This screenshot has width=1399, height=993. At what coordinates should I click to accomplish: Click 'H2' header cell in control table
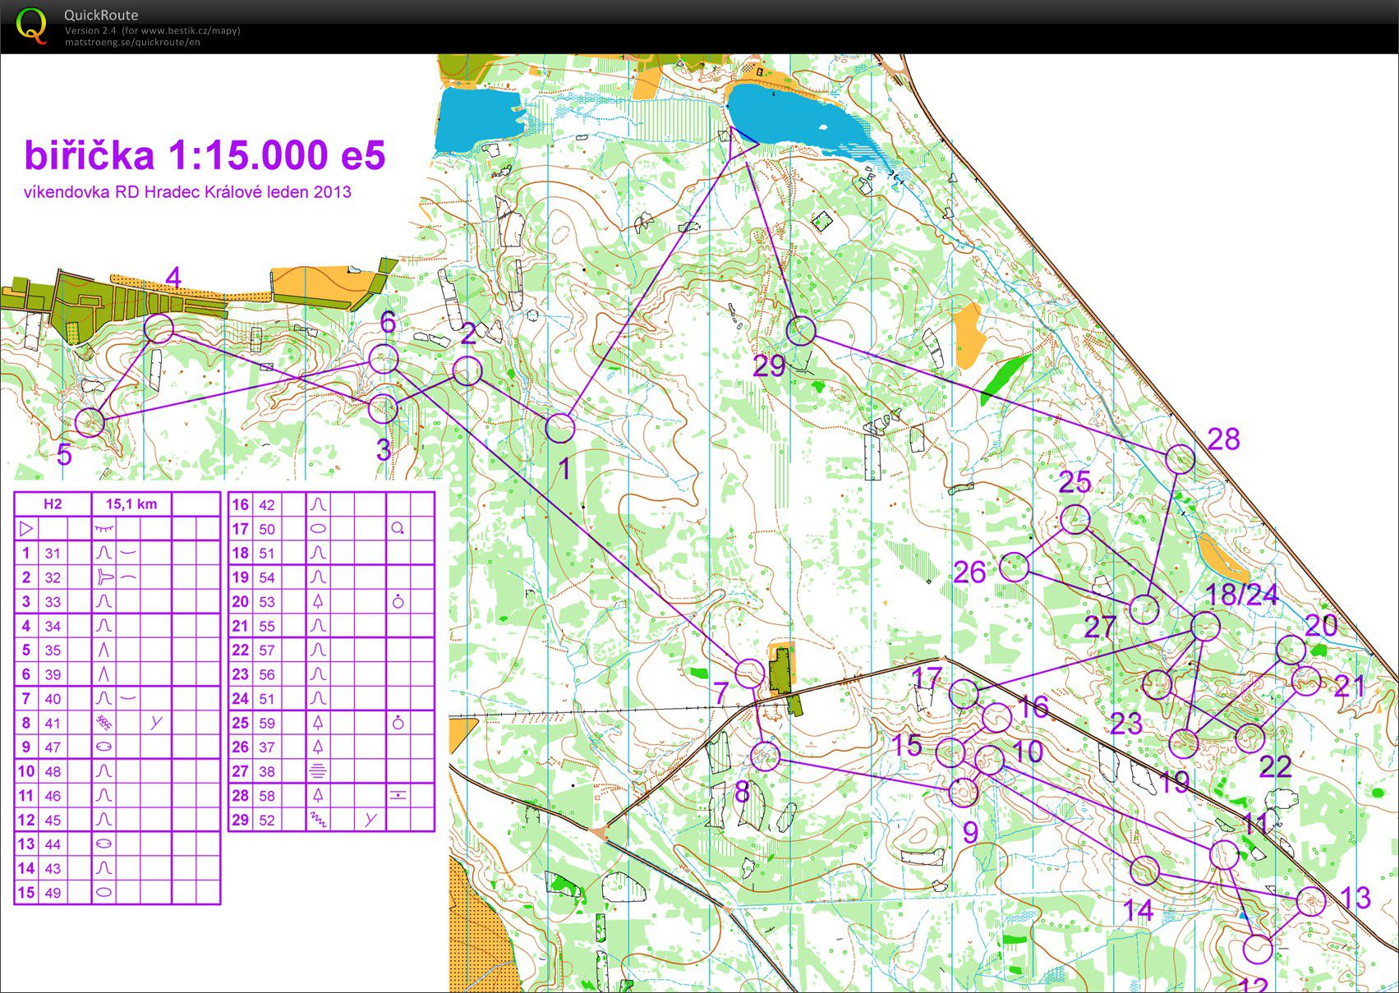[53, 504]
